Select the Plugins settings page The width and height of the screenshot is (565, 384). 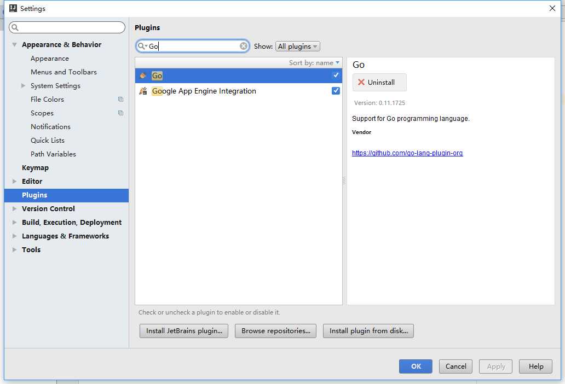[66, 195]
